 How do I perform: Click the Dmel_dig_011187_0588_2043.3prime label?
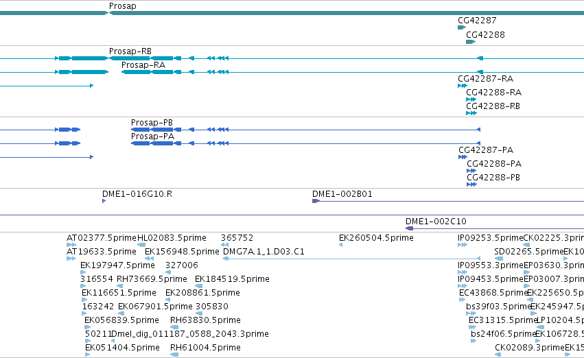(x=190, y=334)
